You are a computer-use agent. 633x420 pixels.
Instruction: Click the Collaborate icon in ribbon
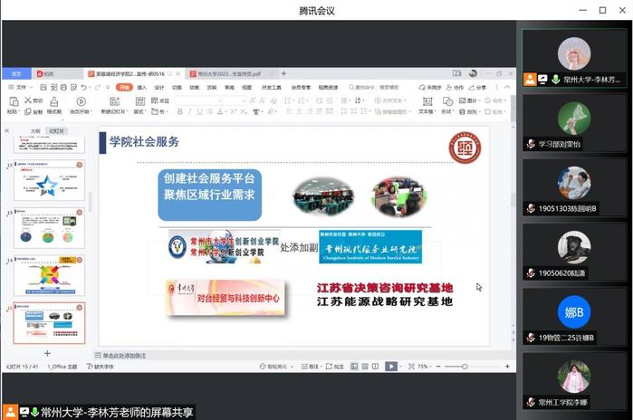tap(455, 88)
